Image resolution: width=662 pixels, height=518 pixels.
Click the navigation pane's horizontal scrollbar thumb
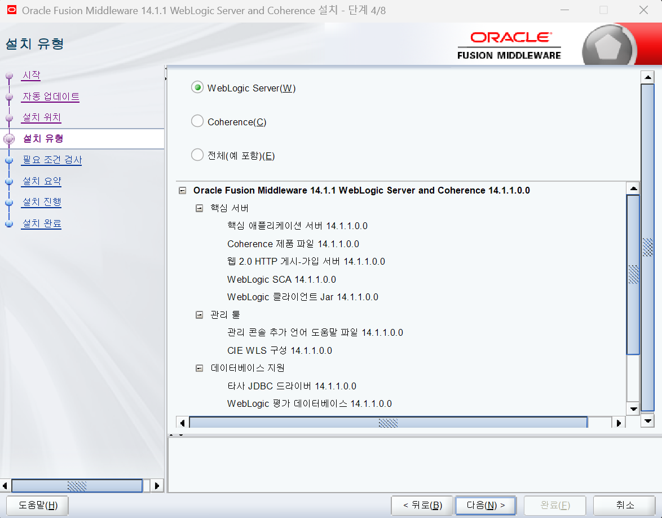point(77,485)
